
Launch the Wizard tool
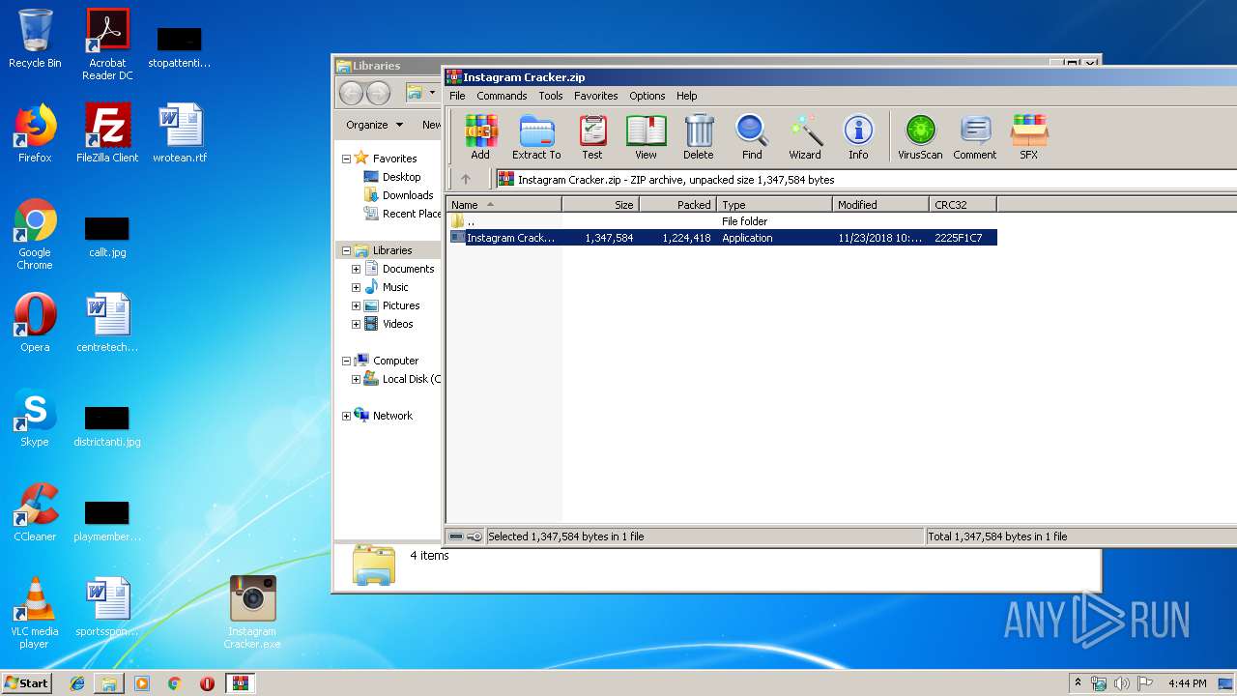click(805, 136)
